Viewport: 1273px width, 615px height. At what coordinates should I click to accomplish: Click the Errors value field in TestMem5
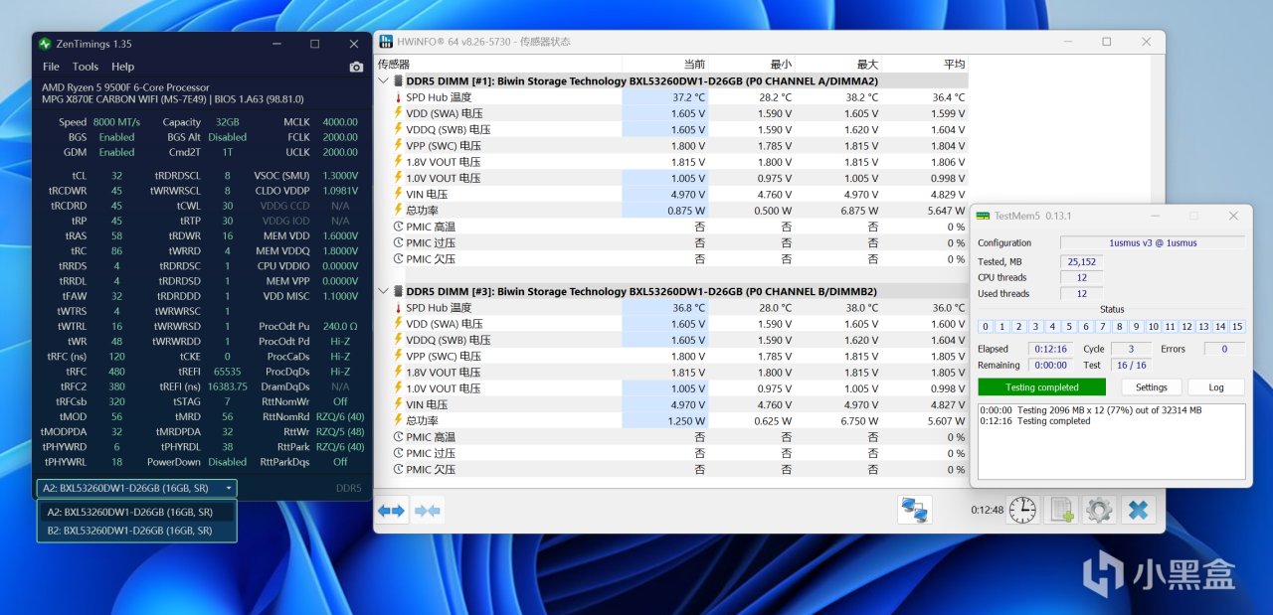pos(1224,349)
